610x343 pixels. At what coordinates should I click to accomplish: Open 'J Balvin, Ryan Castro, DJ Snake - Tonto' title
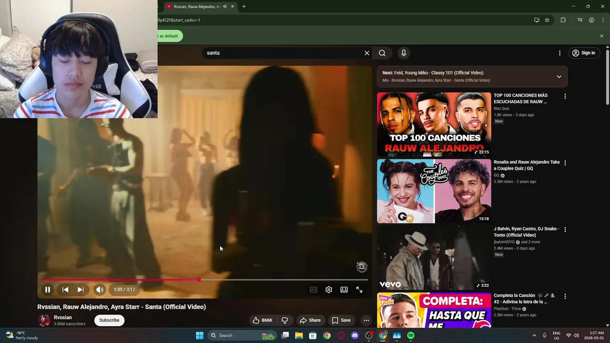point(526,232)
